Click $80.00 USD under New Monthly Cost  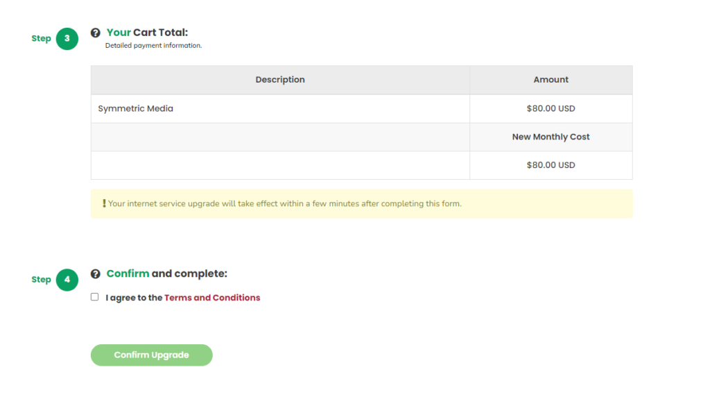[x=551, y=165]
